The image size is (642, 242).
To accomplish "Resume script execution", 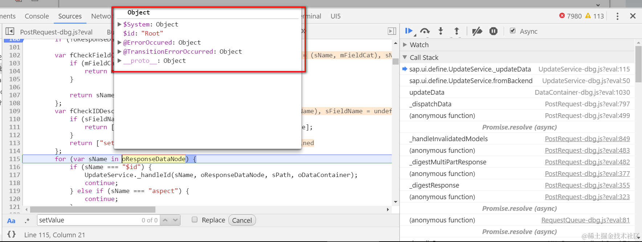I will point(409,31).
